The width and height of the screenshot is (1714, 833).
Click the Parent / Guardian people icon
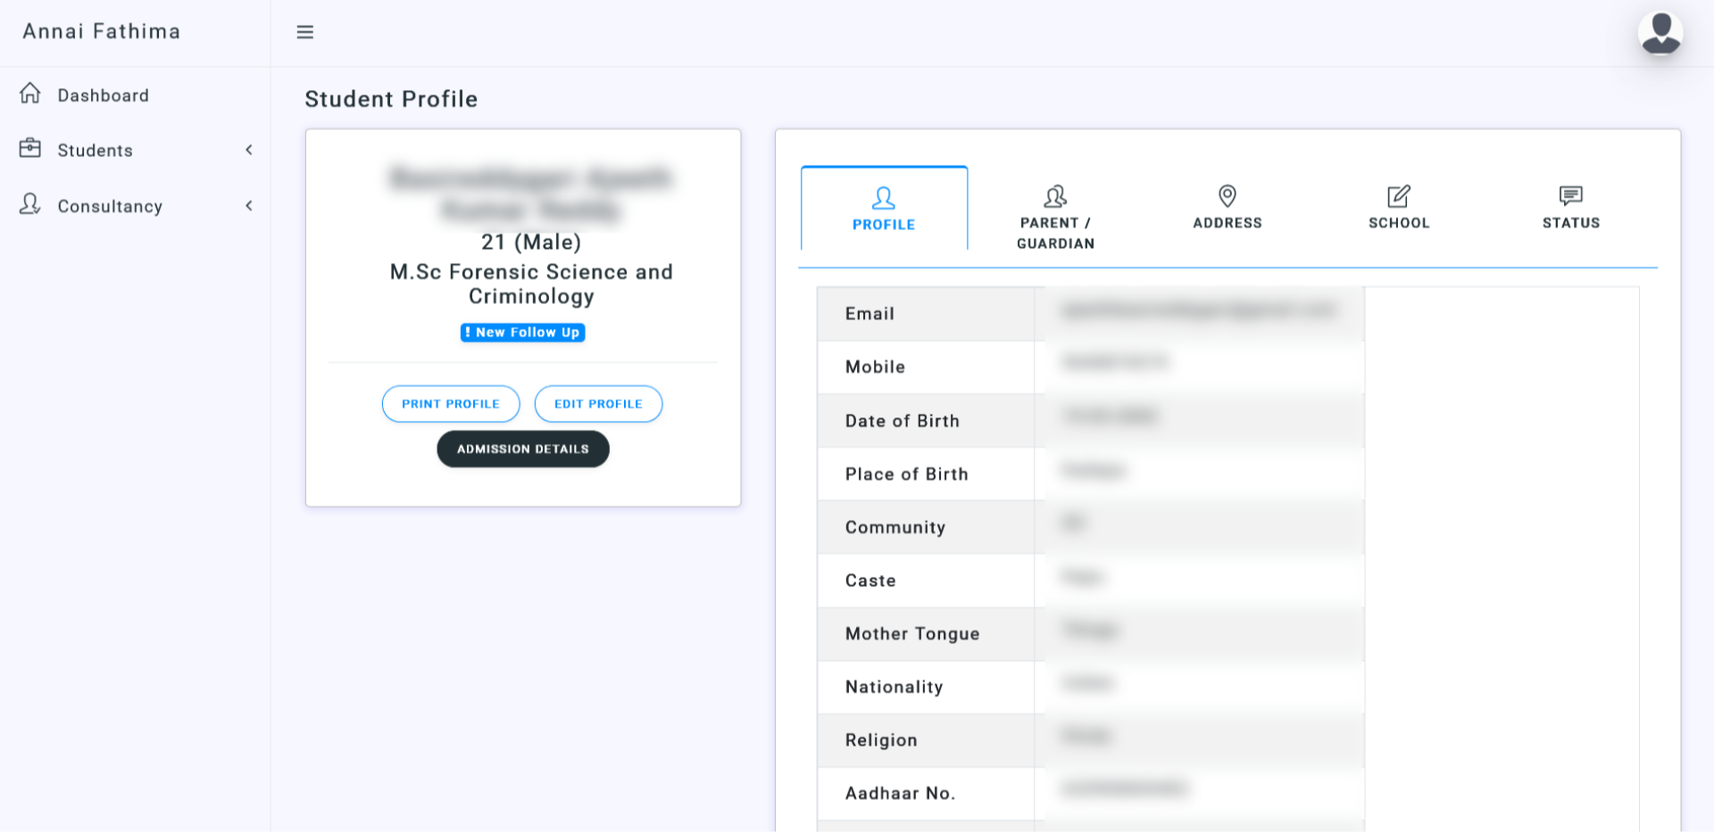(1055, 195)
